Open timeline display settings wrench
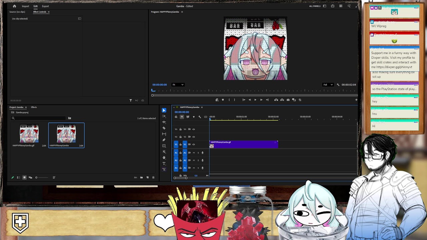Viewport: 427px width, 240px height. point(199,117)
